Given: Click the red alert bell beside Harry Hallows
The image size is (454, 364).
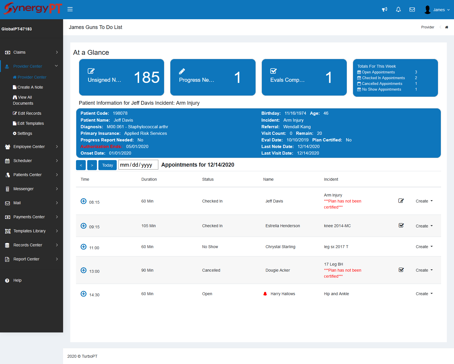Looking at the screenshot, I should coord(265,294).
